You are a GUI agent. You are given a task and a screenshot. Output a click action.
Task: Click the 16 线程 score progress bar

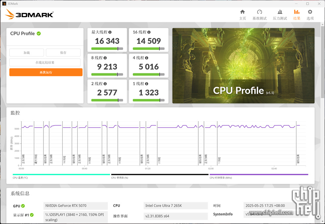pyautogui.click(x=149, y=49)
